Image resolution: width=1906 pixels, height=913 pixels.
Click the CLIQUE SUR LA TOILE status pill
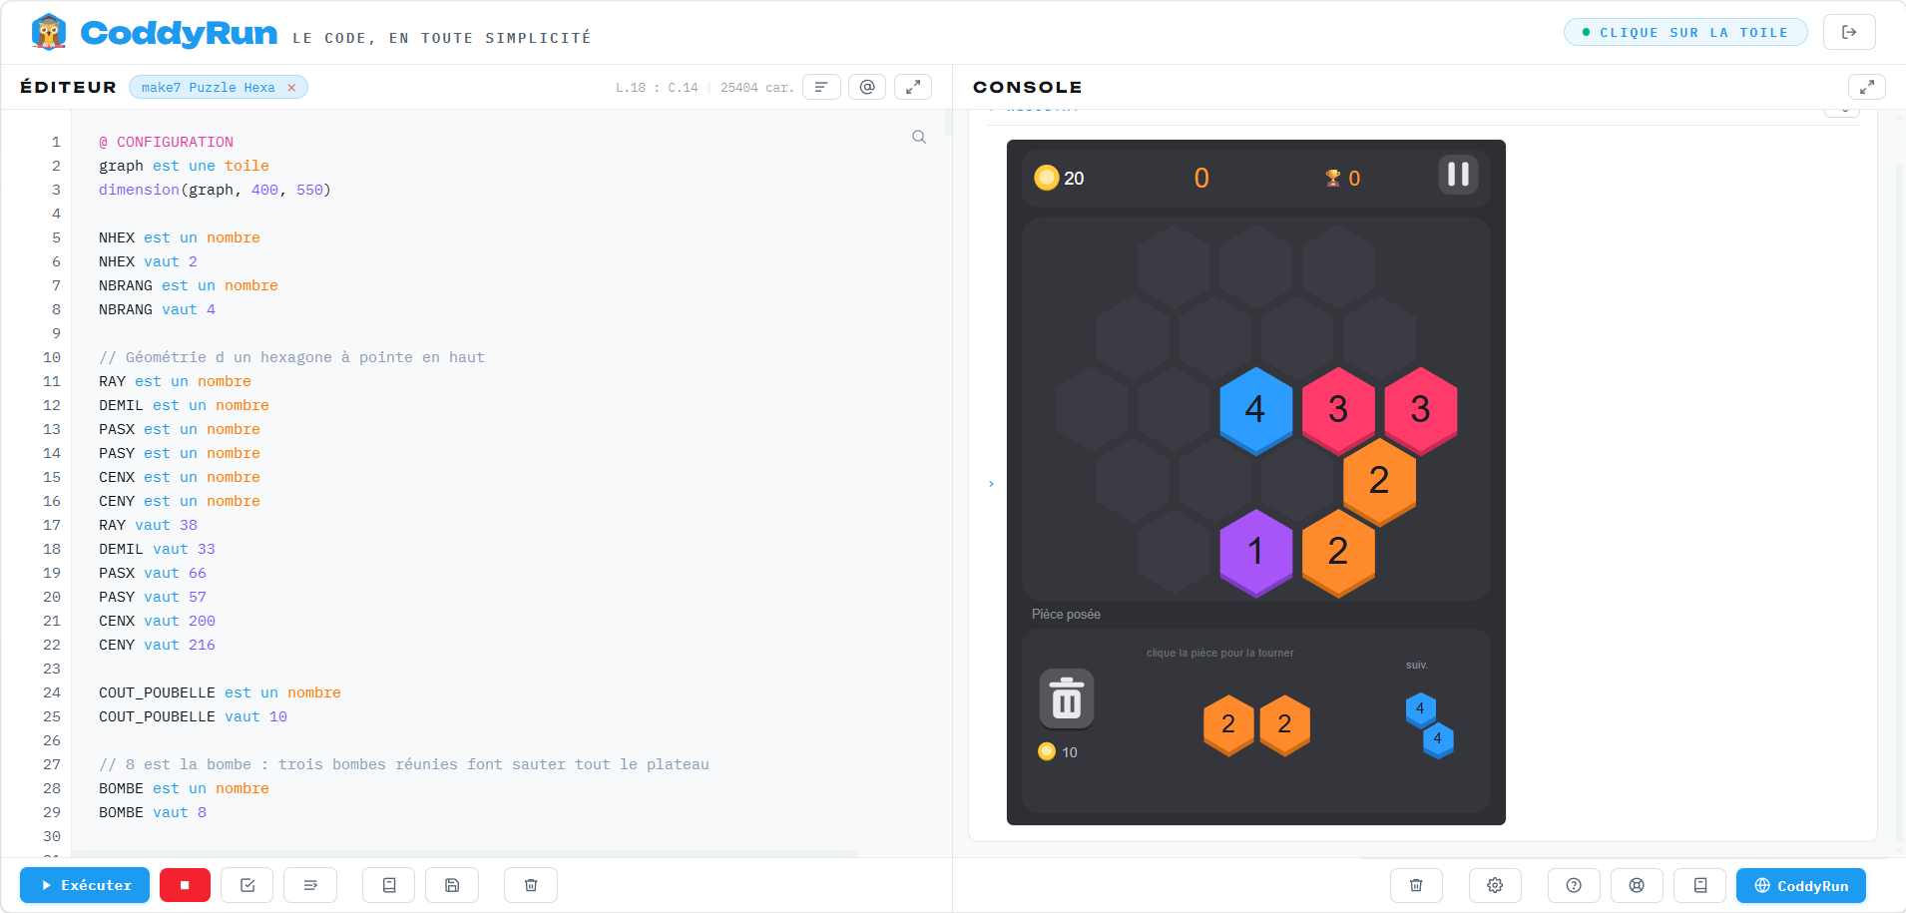coord(1685,32)
